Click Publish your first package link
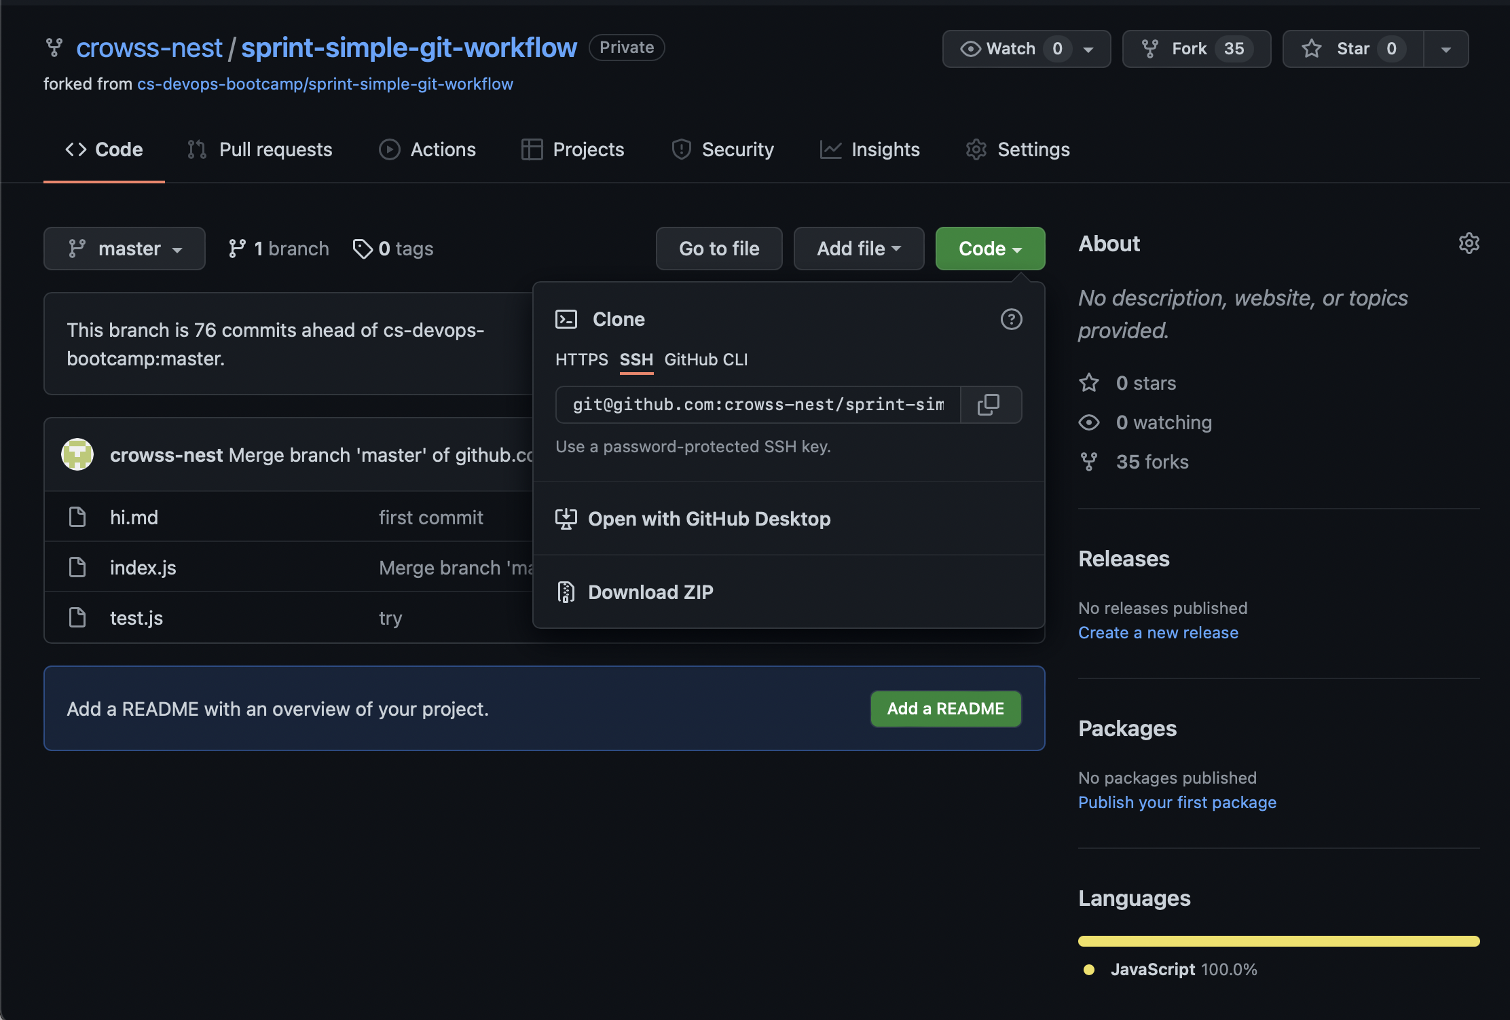The height and width of the screenshot is (1020, 1510). (x=1177, y=803)
